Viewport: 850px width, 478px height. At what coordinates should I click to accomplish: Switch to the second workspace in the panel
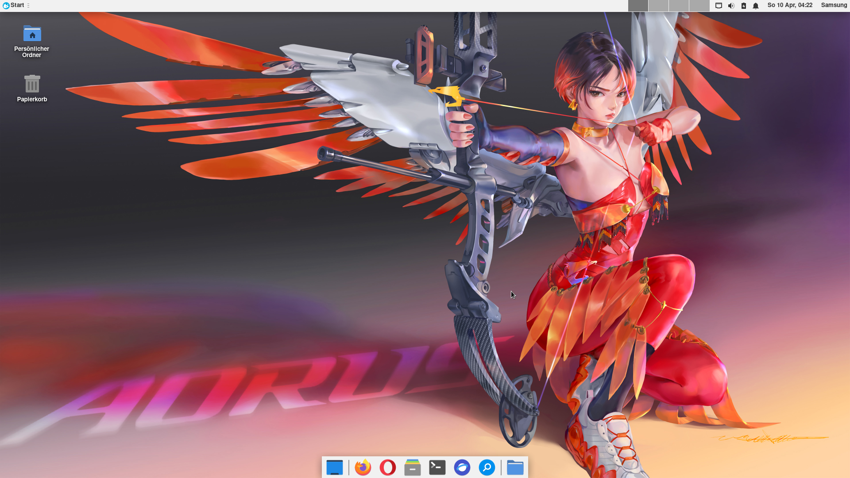pyautogui.click(x=658, y=6)
